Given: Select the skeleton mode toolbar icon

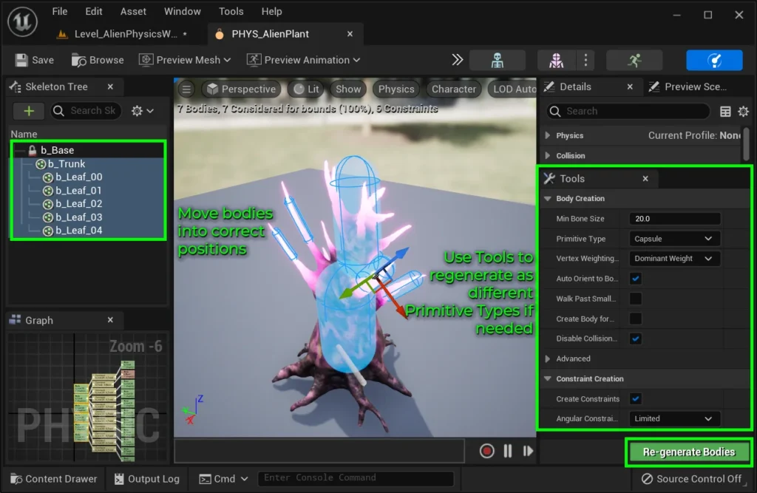Looking at the screenshot, I should point(497,60).
